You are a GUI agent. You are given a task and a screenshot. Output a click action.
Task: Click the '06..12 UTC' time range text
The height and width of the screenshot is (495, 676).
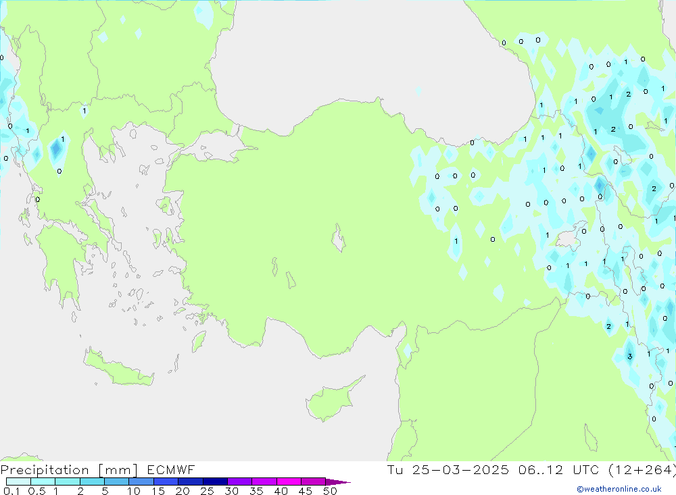click(x=559, y=470)
